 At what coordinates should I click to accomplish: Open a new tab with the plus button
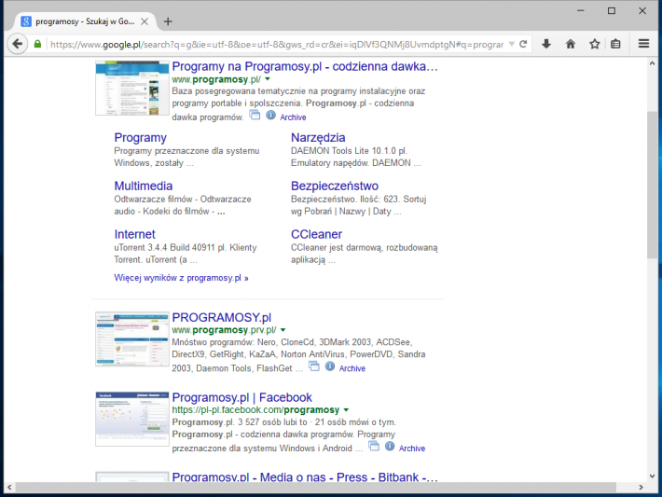(x=168, y=21)
